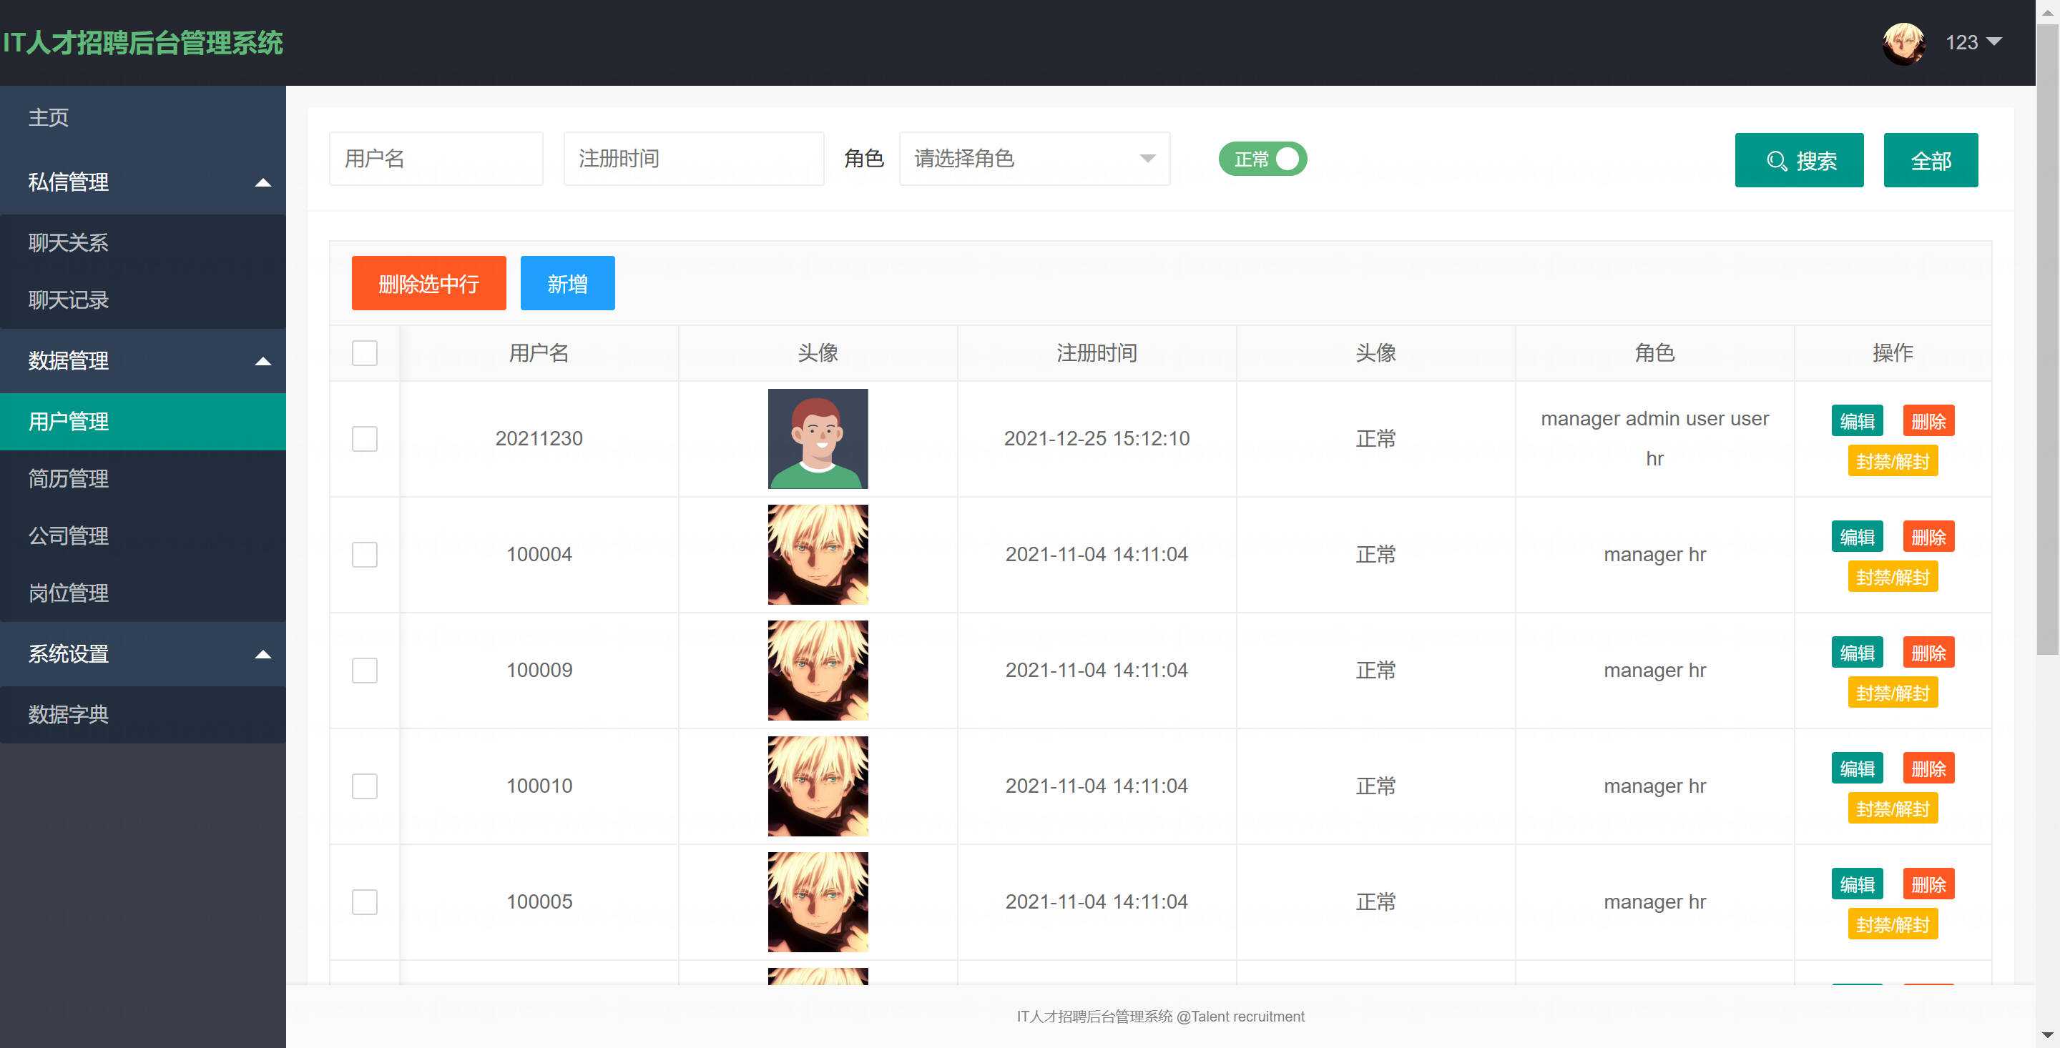Click the avatar thumbnail of user 100005
The width and height of the screenshot is (2060, 1048).
818,902
